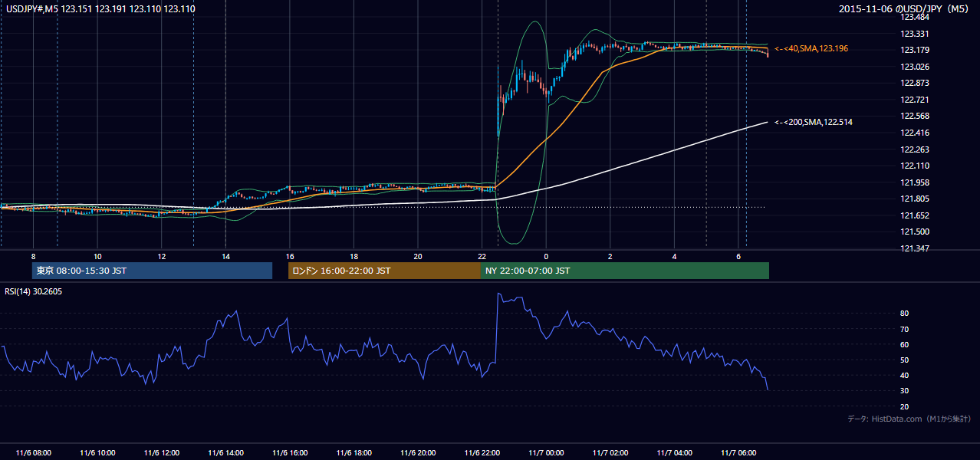This screenshot has width=980, height=460.
Task: Click the bottom time label 11/7 06:00
Action: tap(738, 453)
